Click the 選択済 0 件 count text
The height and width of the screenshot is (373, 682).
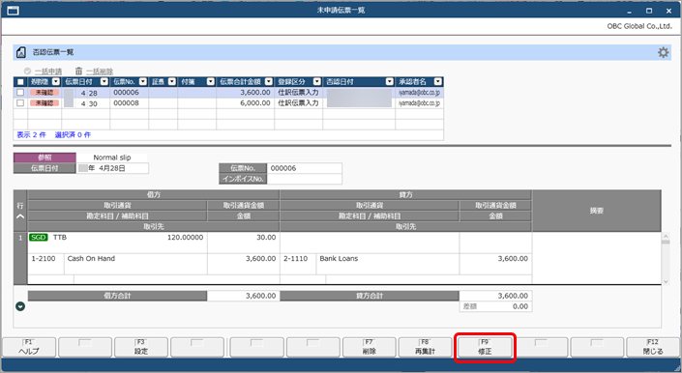click(73, 135)
